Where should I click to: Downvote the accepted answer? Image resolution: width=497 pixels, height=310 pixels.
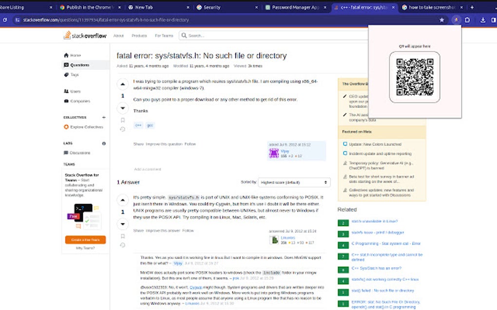[x=123, y=224]
